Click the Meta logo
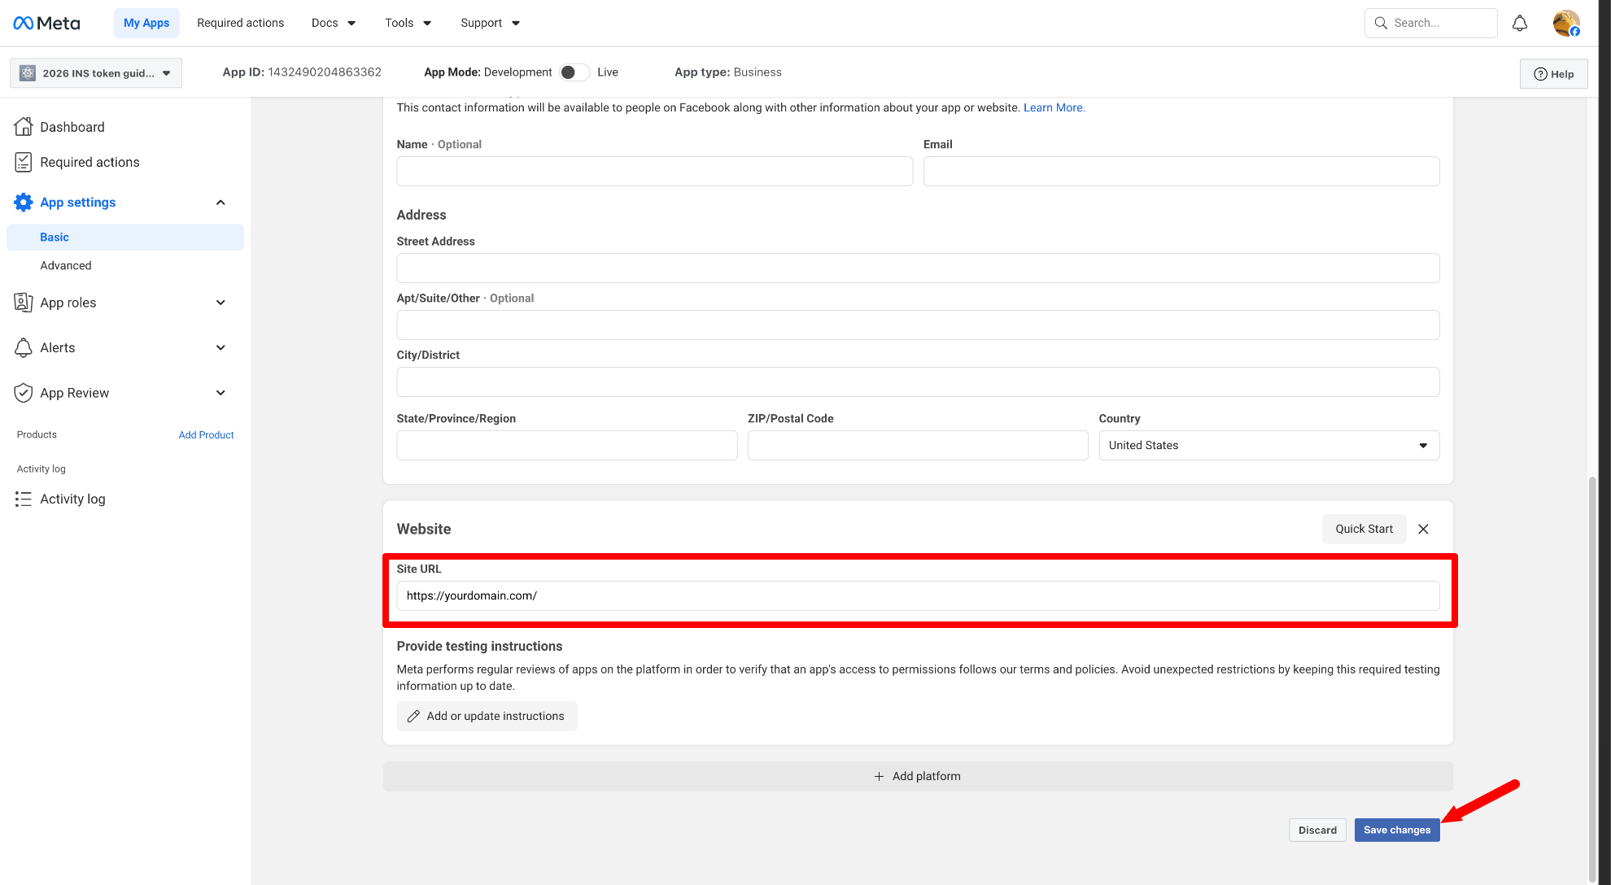The image size is (1611, 885). click(x=46, y=23)
